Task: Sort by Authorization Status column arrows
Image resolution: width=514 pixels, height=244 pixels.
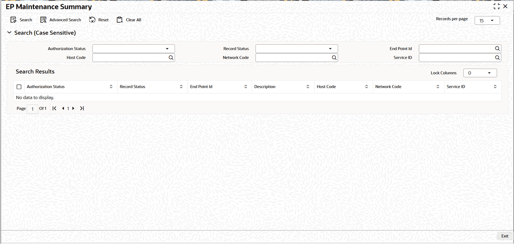Action: tap(111, 87)
